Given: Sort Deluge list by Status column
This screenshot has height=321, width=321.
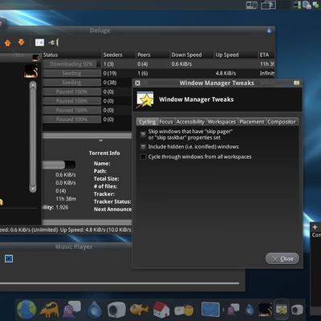Looking at the screenshot, I should coord(72,55).
